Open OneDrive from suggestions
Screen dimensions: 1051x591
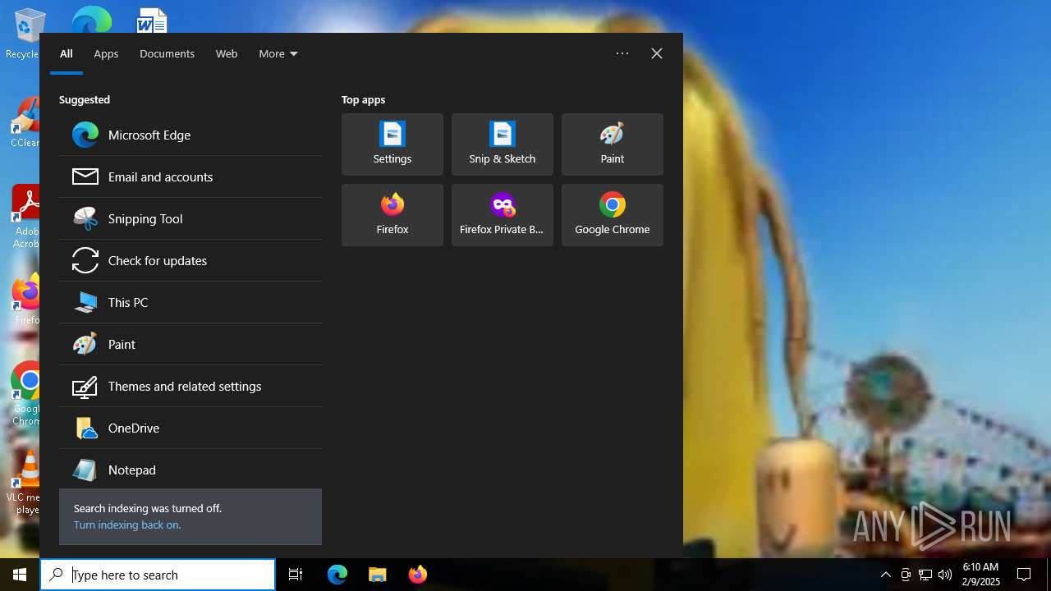[x=190, y=428]
